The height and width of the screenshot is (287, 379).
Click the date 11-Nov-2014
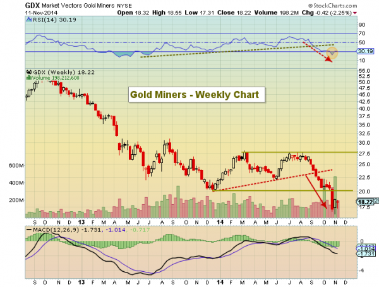pos(41,13)
